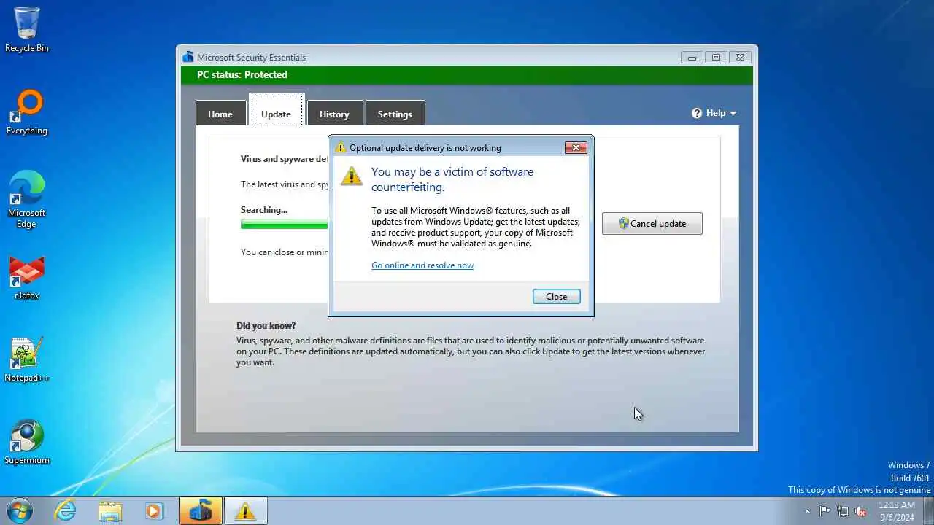Launch the Supermium desktop shortcut
The height and width of the screenshot is (525, 934).
pyautogui.click(x=27, y=442)
